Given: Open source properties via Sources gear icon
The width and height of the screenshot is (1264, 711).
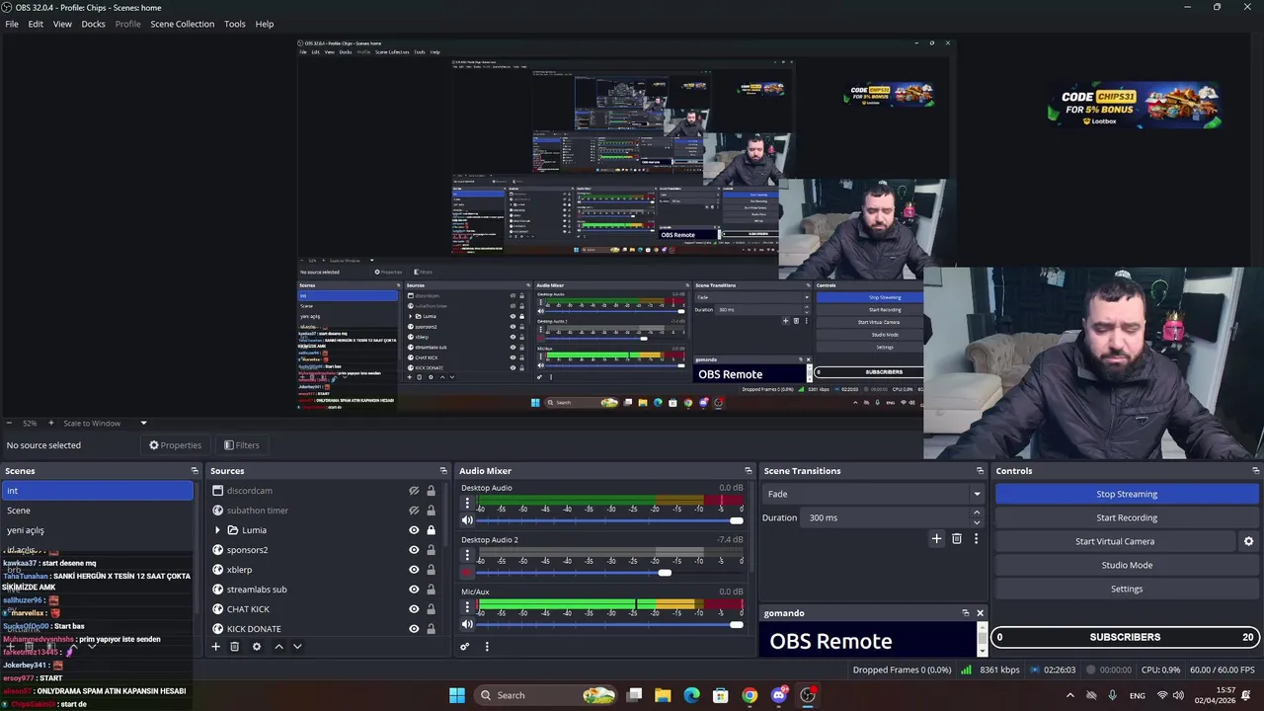Looking at the screenshot, I should click(257, 647).
